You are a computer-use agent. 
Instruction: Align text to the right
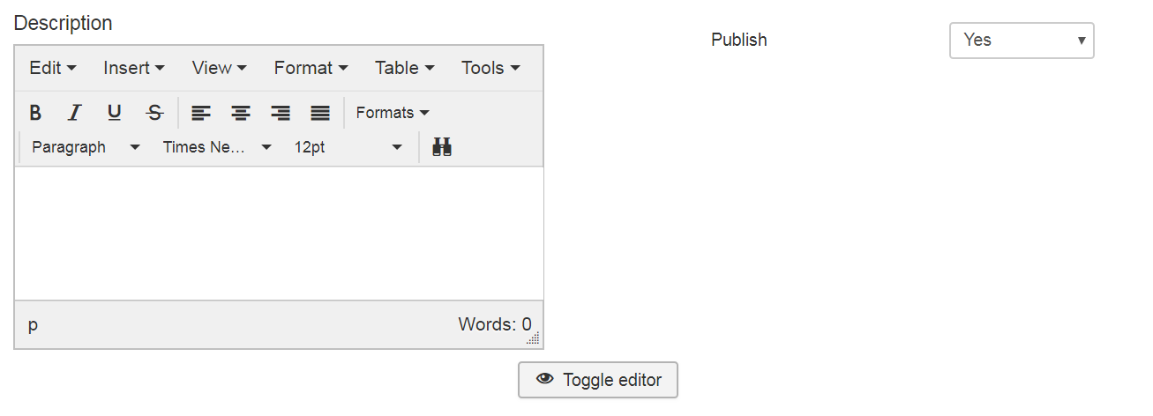[x=281, y=113]
